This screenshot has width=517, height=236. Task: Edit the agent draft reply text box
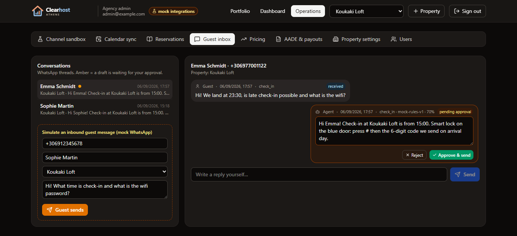394,131
